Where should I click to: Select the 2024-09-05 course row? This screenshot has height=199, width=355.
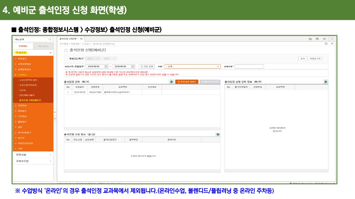coord(111,92)
